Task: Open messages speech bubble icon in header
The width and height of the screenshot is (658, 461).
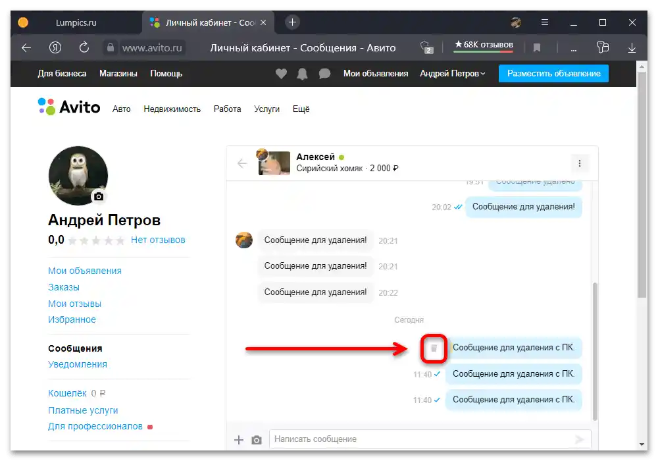Action: (324, 74)
